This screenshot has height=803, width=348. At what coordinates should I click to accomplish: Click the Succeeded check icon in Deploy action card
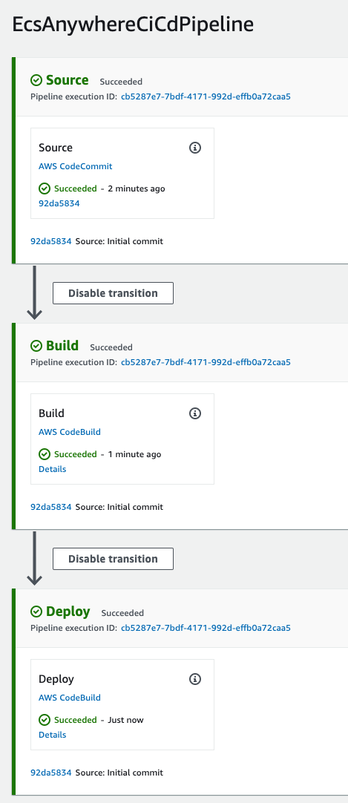(45, 720)
